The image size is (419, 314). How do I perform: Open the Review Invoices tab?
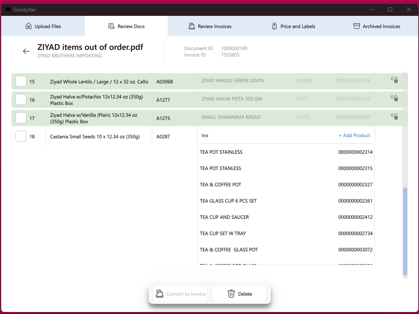pos(210,26)
